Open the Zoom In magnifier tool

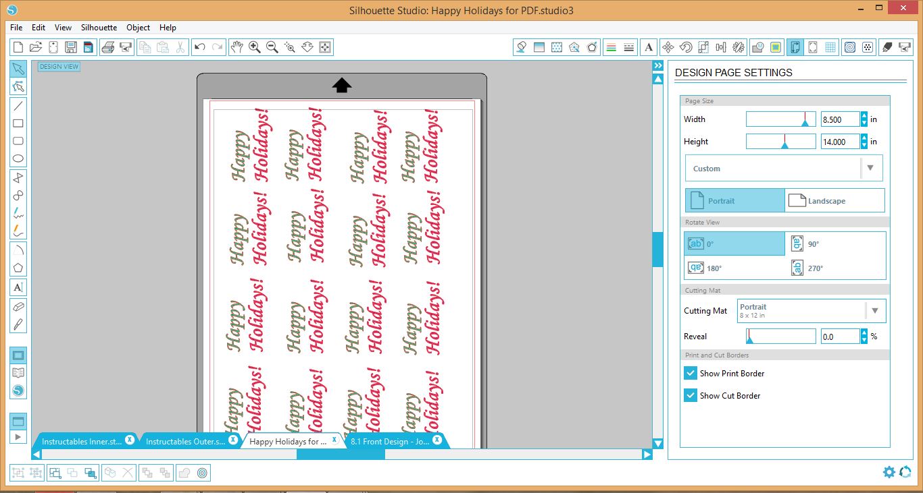point(255,47)
